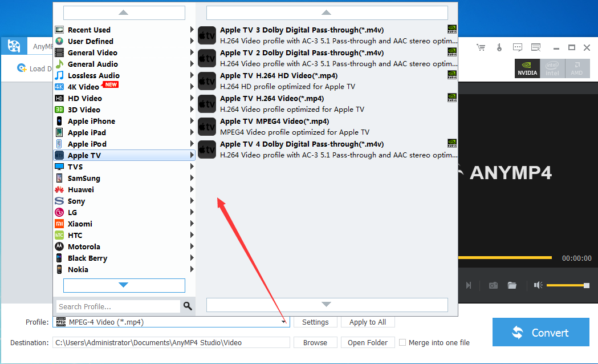This screenshot has height=364, width=598.
Task: Click the next frame playback icon
Action: click(x=470, y=285)
